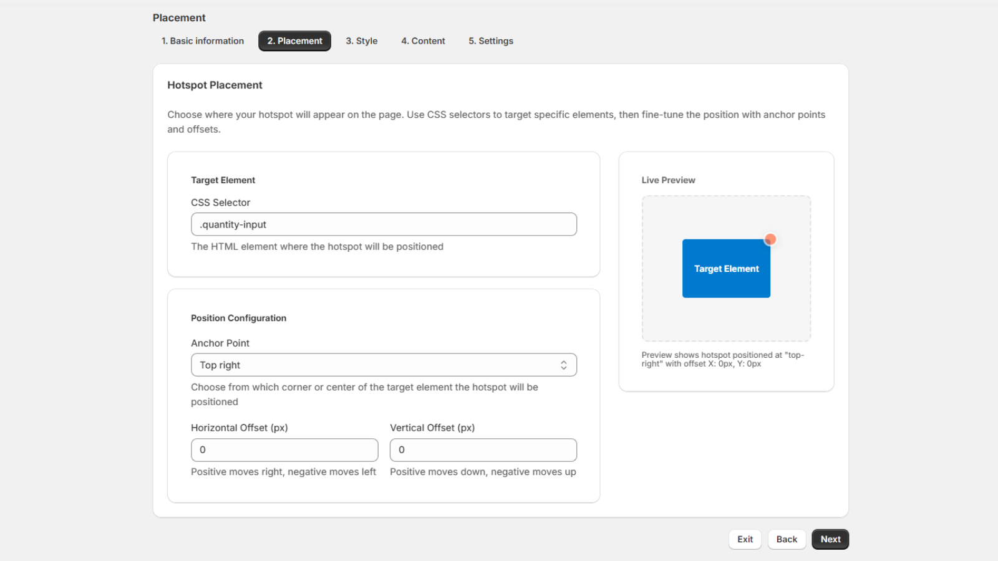Click the Anchor Point stepper chevrons

[562, 365]
